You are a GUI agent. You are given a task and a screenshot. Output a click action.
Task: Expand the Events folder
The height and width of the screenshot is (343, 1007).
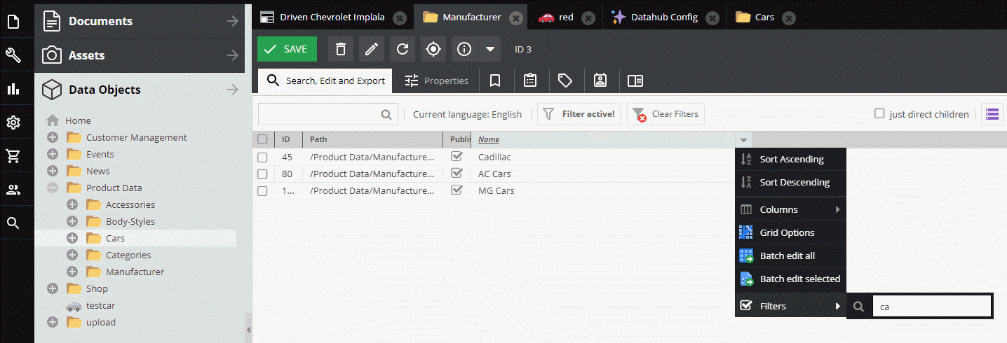(53, 154)
